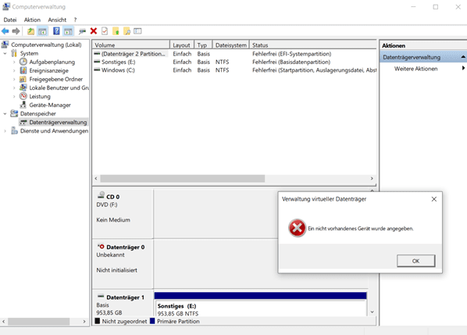Click the Ereignisanzeige icon in tree
This screenshot has height=335, width=467.
click(23, 70)
